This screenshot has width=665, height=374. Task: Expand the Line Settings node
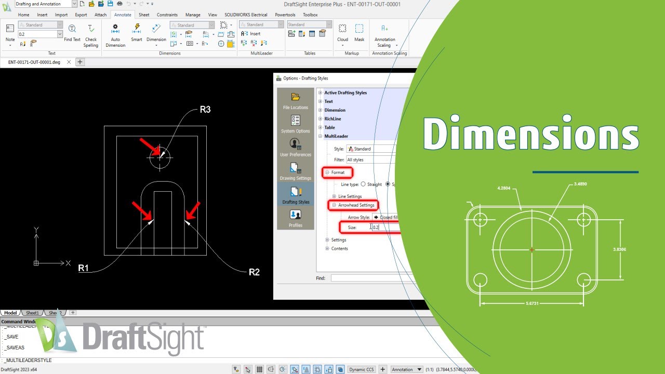(334, 196)
